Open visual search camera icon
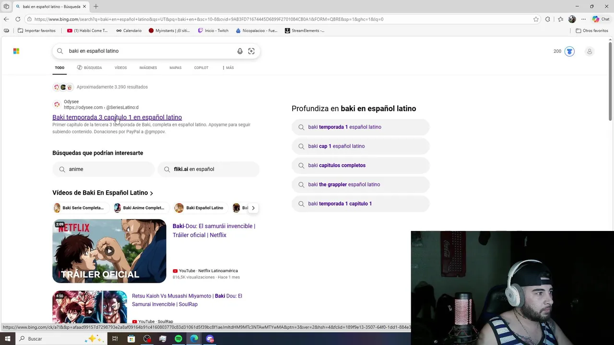The image size is (614, 345). pos(251,51)
